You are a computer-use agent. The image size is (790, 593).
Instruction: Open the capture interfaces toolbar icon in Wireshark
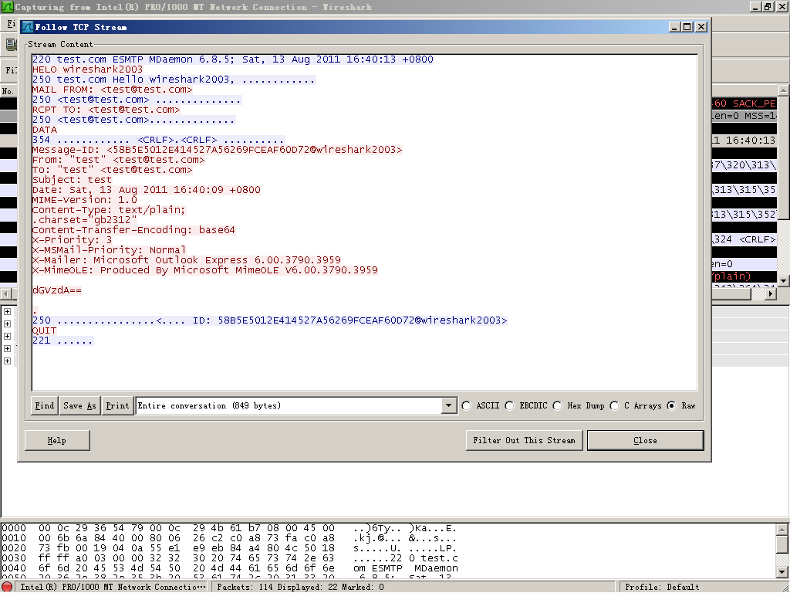click(x=11, y=44)
